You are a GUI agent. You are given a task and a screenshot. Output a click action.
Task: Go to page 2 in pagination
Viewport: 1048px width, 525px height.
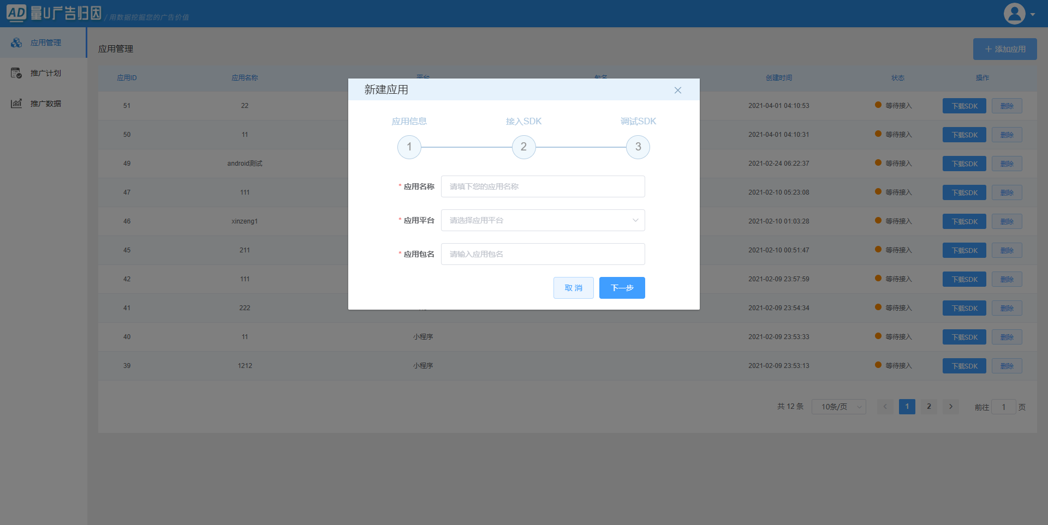(928, 407)
